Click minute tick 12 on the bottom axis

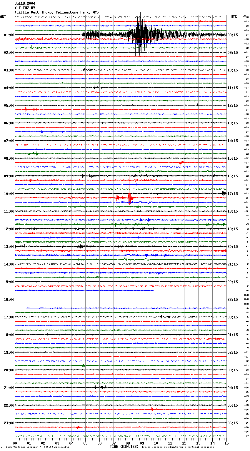tap(184, 443)
